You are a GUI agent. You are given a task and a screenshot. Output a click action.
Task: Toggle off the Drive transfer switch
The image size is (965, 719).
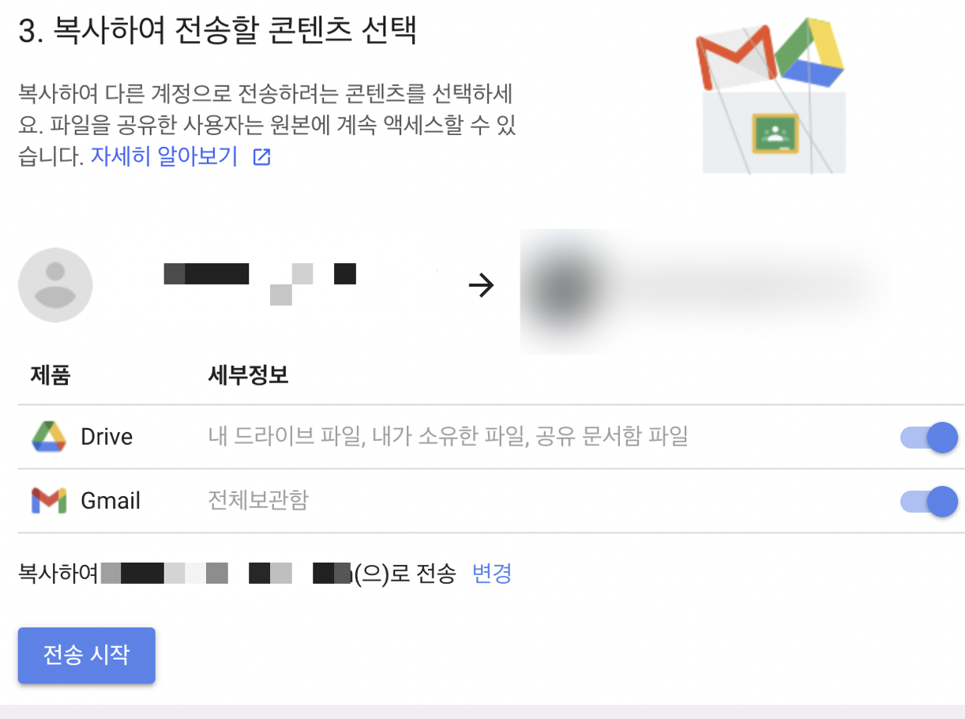[929, 437]
